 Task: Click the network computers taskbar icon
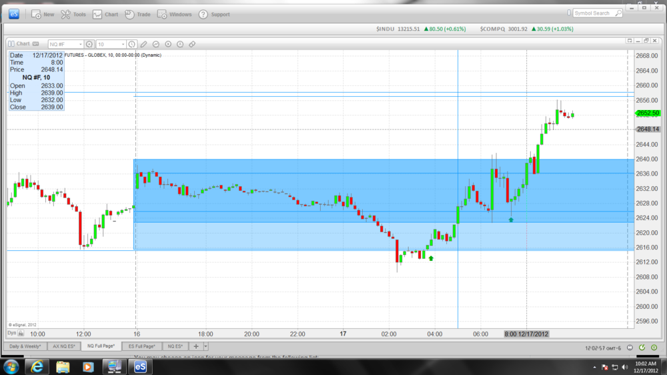coord(114,366)
